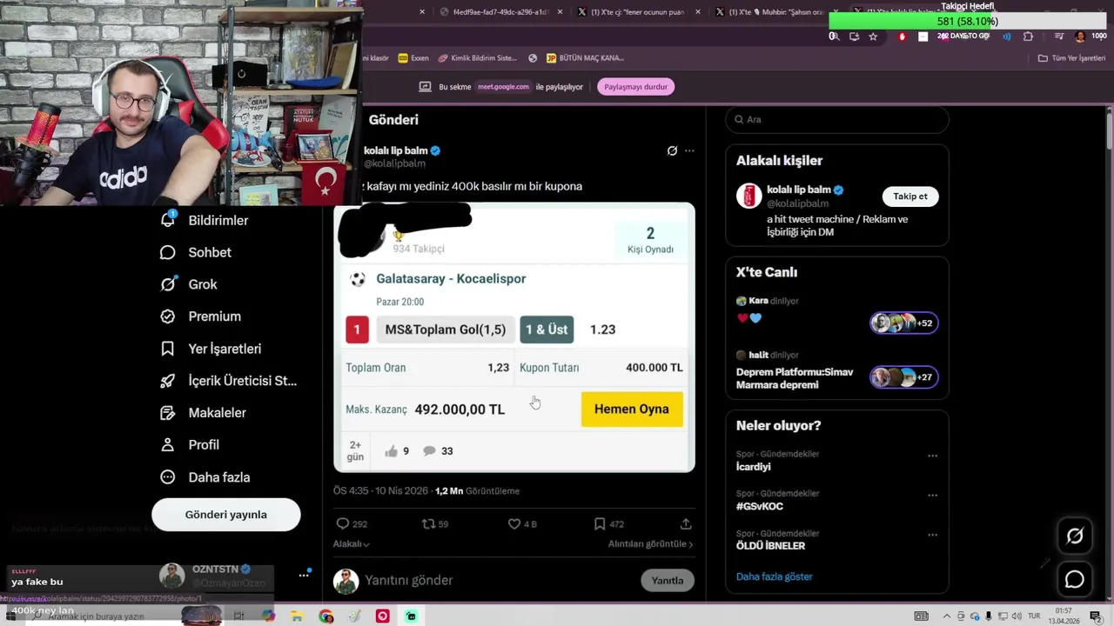This screenshot has height=626, width=1114.
Task: Open Daha fazla göster link under trends
Action: tap(774, 576)
